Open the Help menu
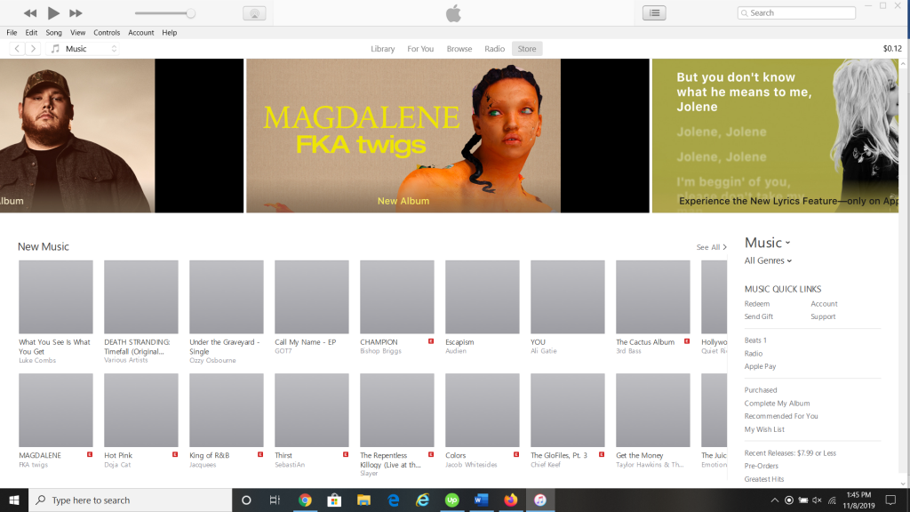The height and width of the screenshot is (512, 910). click(x=170, y=33)
